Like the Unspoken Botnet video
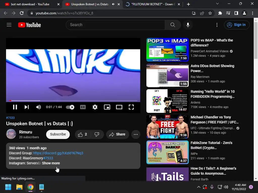This screenshot has width=258, height=193. pos(83,134)
